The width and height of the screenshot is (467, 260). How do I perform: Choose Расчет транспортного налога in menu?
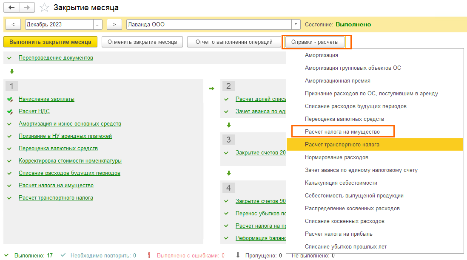point(342,145)
